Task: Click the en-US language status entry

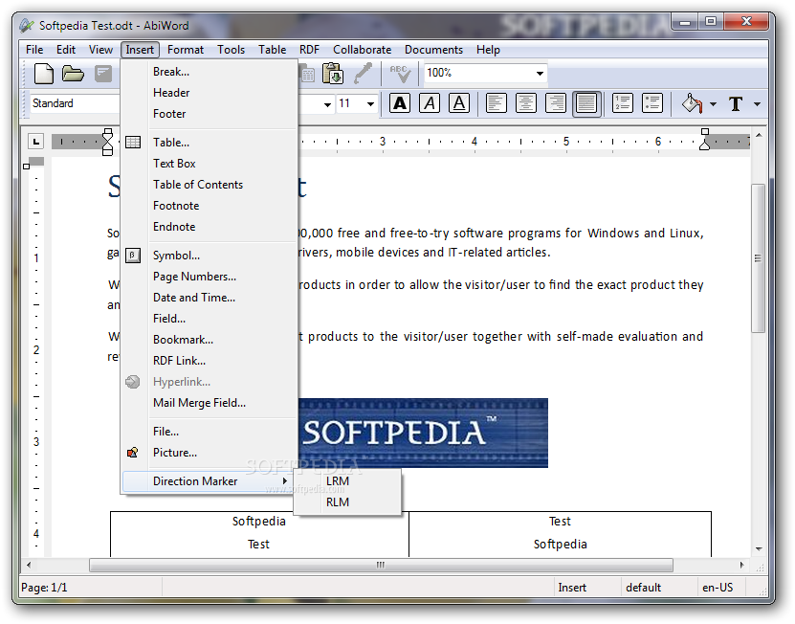Action: (718, 588)
